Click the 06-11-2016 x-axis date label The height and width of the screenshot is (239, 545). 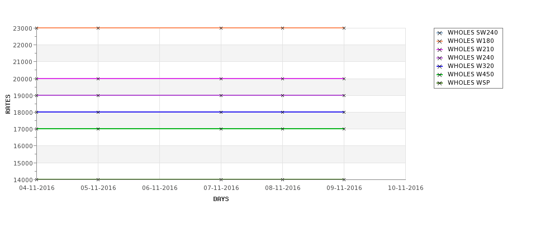160,188
